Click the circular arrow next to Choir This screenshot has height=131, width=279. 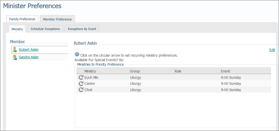[81, 90]
